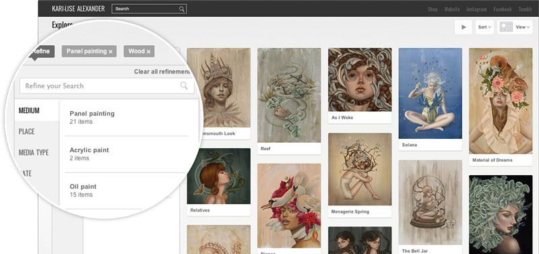The height and width of the screenshot is (254, 539).
Task: Click the grid view icon
Action: coord(506,27)
